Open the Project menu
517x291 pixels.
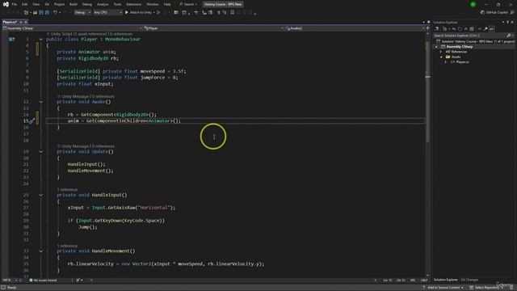coord(59,4)
